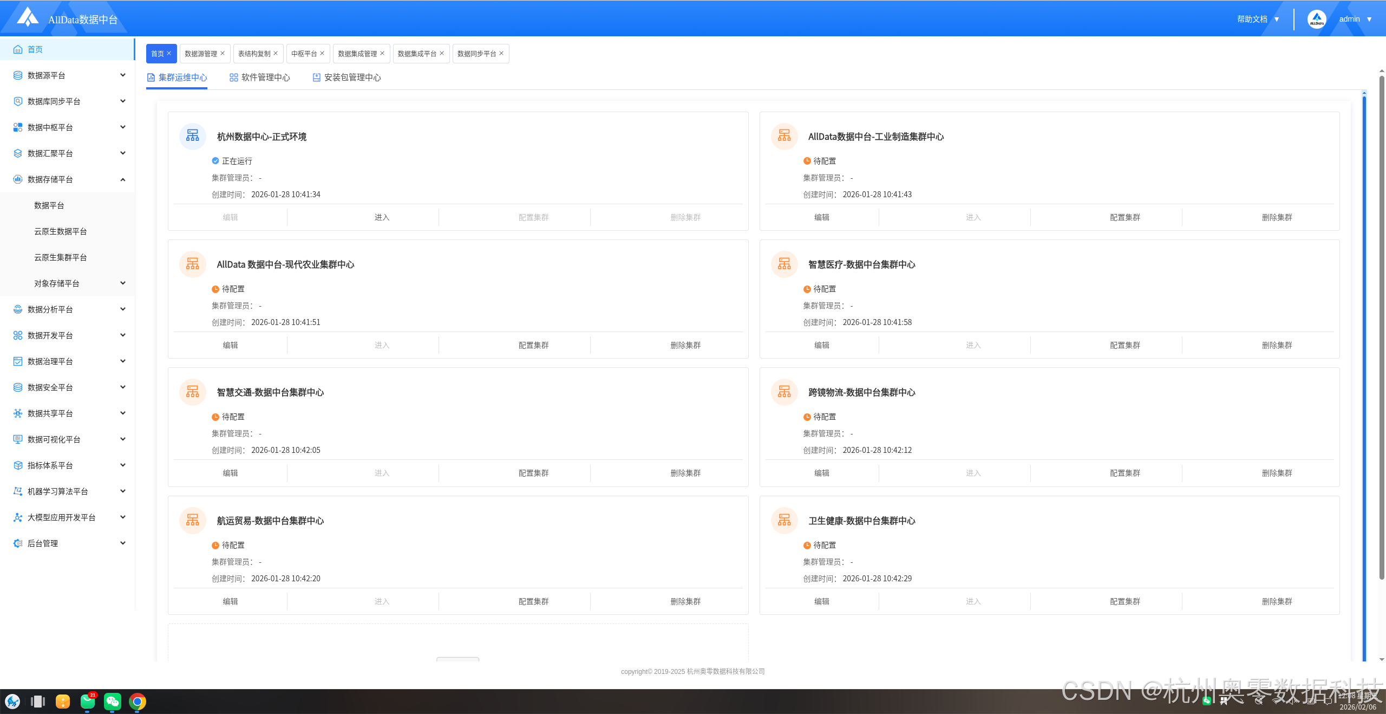Click 配置集群 on AllData 数据中台-现代农业集群中心 card
Viewport: 1386px width, 714px height.
click(534, 345)
